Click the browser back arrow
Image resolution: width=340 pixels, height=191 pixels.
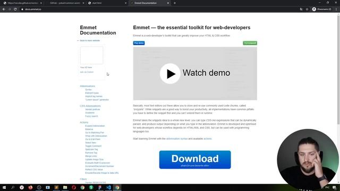pyautogui.click(x=4, y=10)
